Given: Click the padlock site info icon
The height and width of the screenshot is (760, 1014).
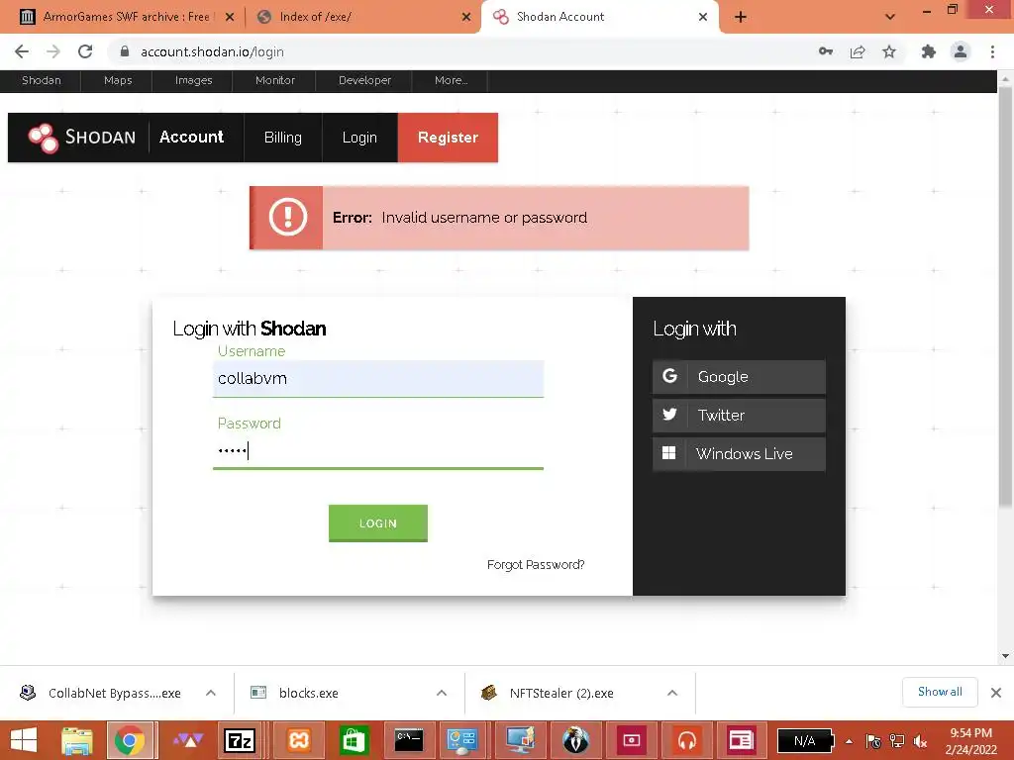Looking at the screenshot, I should (x=125, y=51).
